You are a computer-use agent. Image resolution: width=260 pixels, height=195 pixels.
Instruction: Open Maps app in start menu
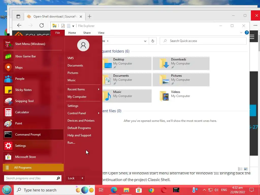33,68
